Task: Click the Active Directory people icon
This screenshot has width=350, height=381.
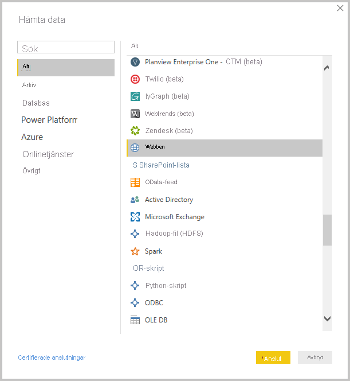Action: [135, 200]
